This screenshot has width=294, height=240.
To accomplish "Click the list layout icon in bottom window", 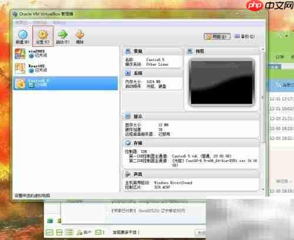I will (69, 232).
